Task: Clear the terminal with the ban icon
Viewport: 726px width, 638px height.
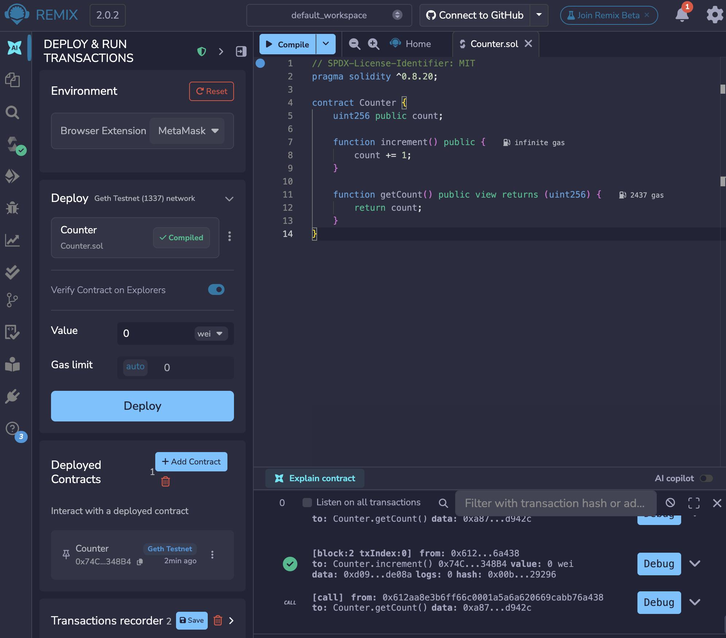Action: [670, 503]
